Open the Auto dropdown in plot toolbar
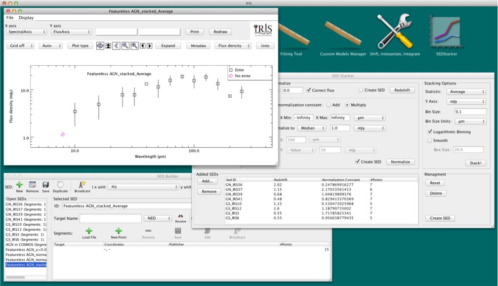The image size is (498, 286). (50, 46)
